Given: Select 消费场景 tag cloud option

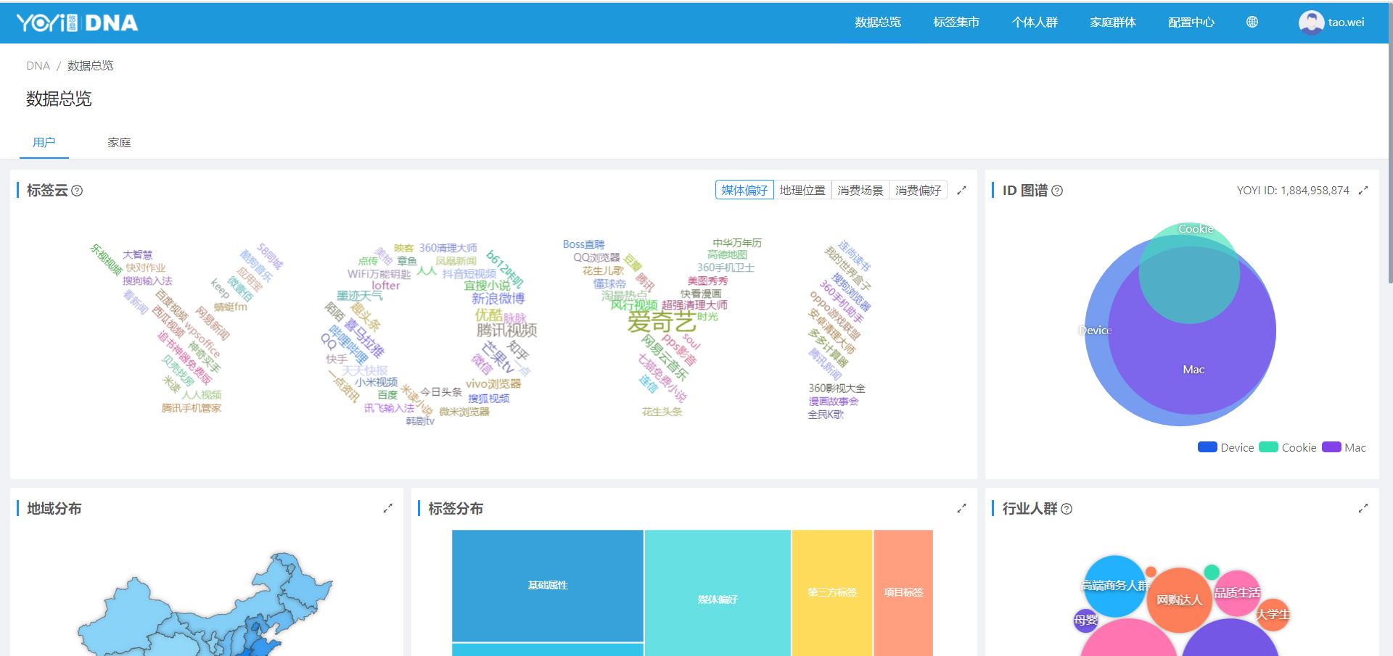Looking at the screenshot, I should [860, 190].
